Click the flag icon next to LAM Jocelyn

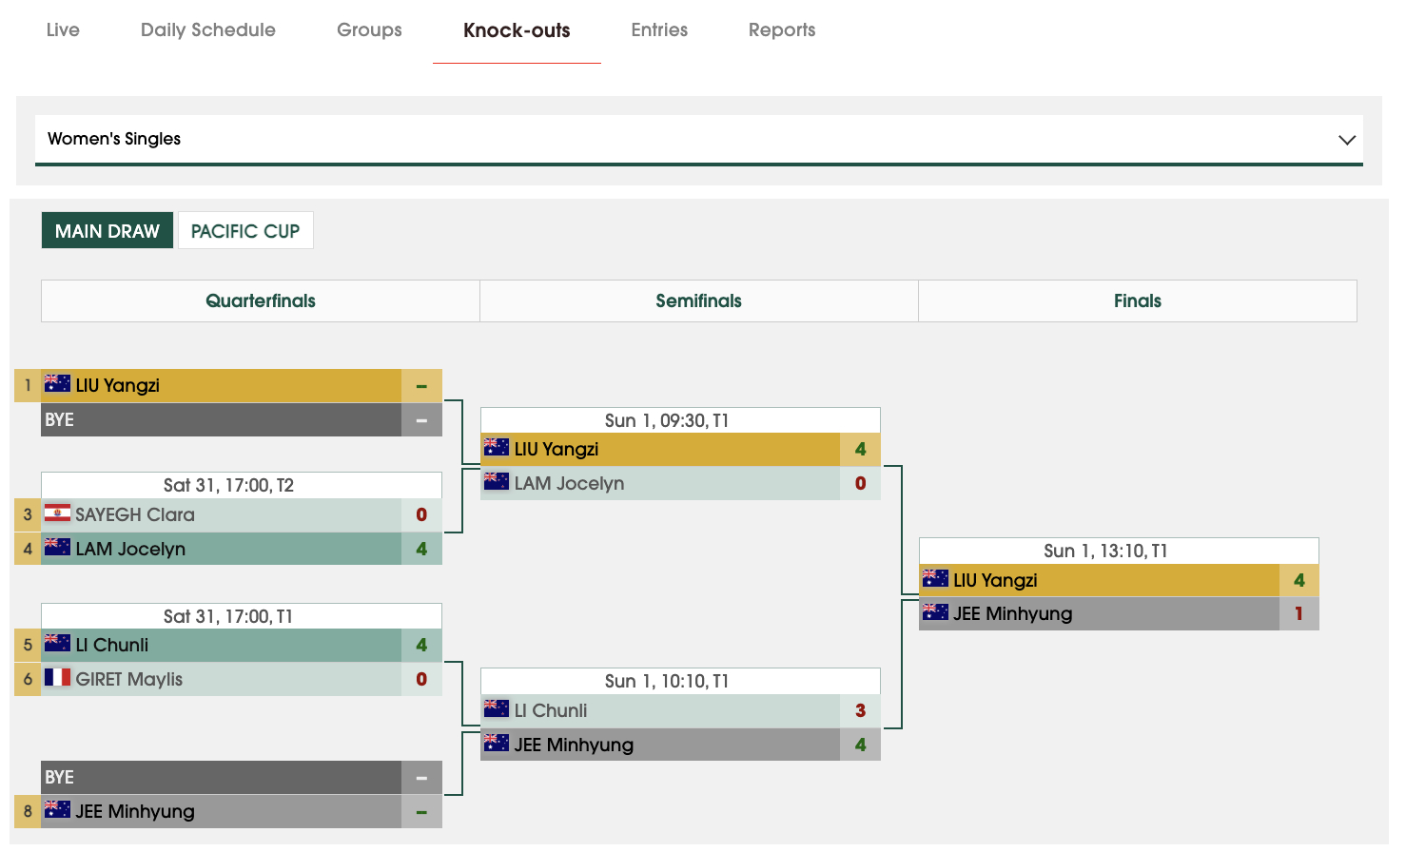pos(57,549)
